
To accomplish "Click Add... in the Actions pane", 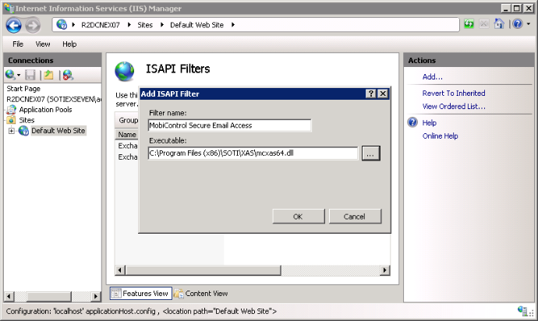I will [x=432, y=77].
